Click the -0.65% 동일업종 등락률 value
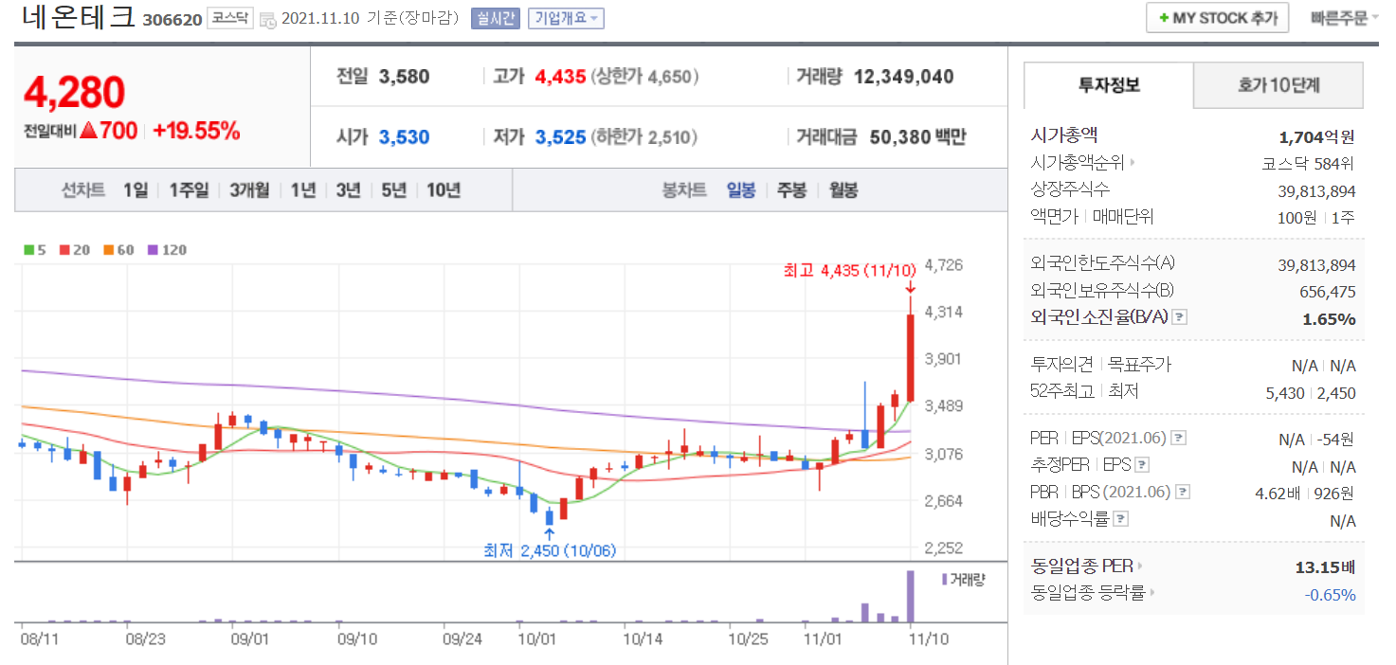This screenshot has width=1396, height=665. coord(1330,595)
